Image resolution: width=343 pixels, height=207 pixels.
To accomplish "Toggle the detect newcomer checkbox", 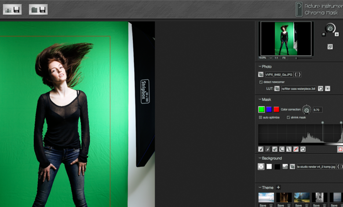I will click(261, 82).
